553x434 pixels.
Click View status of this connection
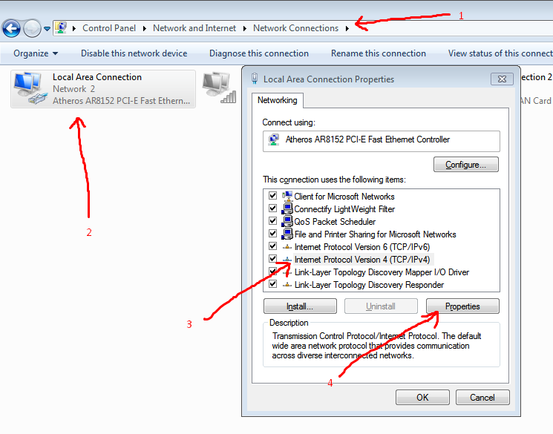click(500, 53)
